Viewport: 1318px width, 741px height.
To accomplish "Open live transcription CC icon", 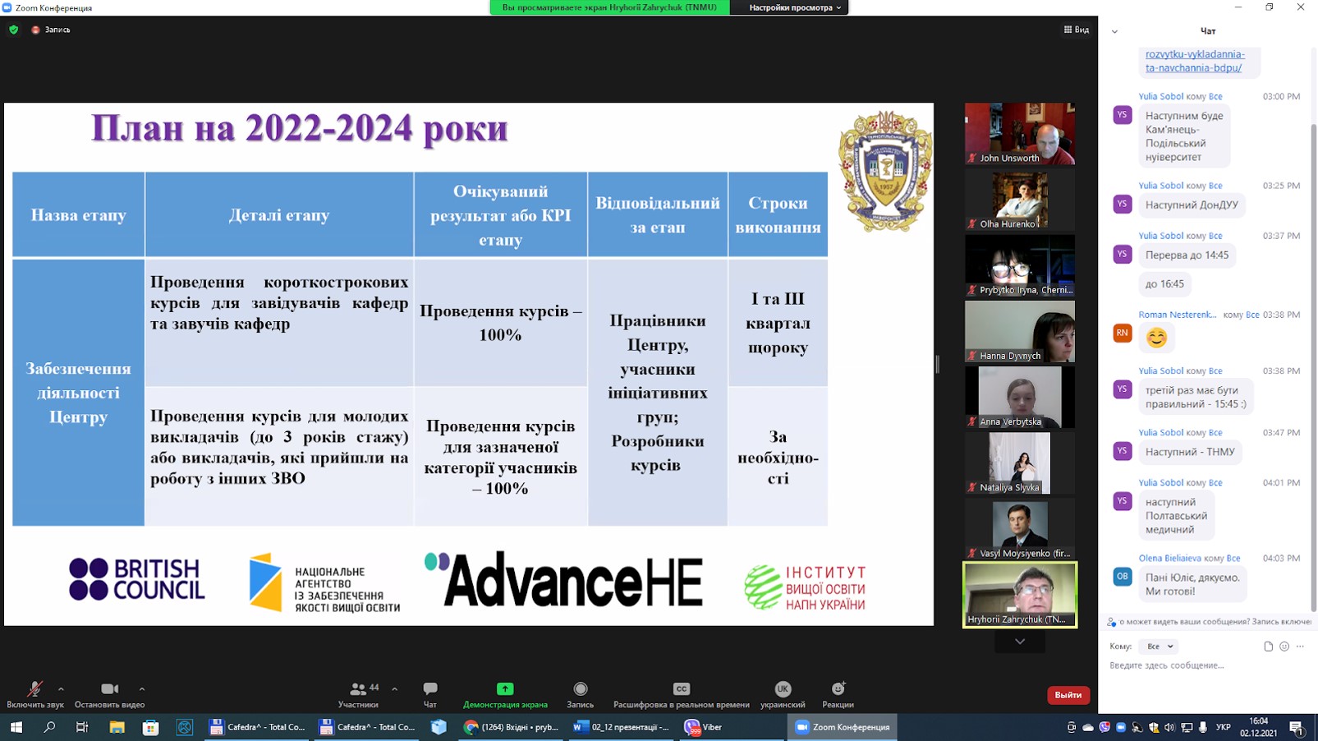I will pyautogui.click(x=681, y=689).
